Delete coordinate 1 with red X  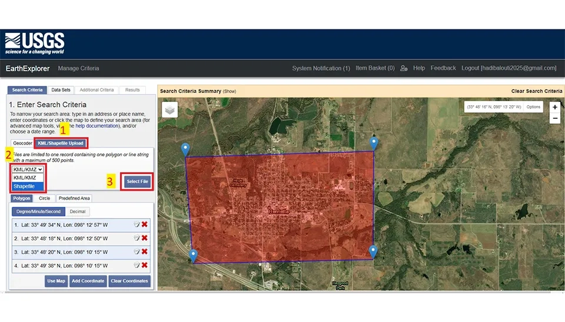pos(145,224)
